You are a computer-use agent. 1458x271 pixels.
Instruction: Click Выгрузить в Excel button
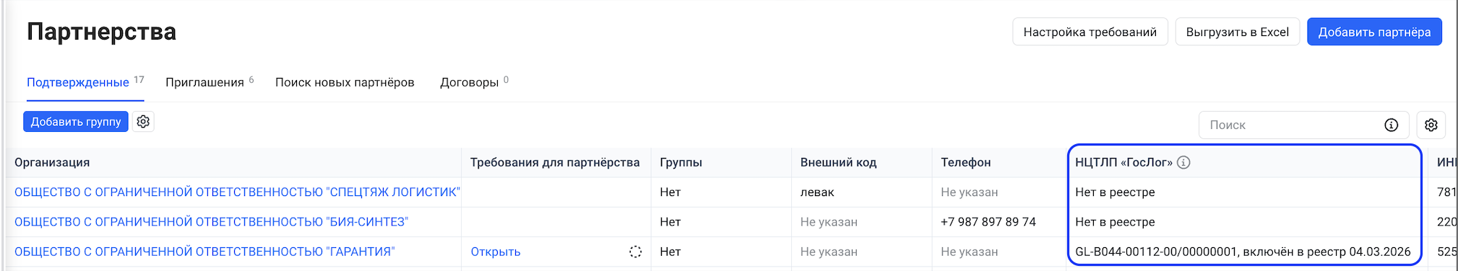[1238, 32]
